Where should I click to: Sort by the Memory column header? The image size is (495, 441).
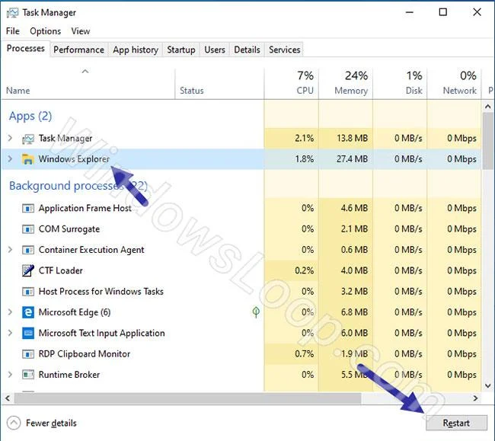click(346, 84)
